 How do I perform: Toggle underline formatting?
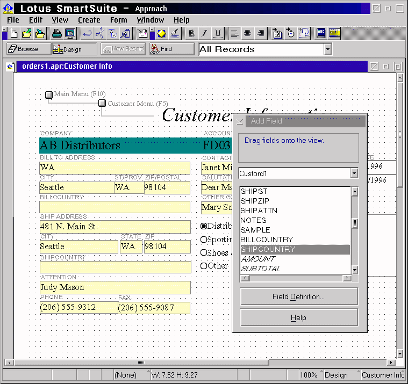tap(218, 33)
